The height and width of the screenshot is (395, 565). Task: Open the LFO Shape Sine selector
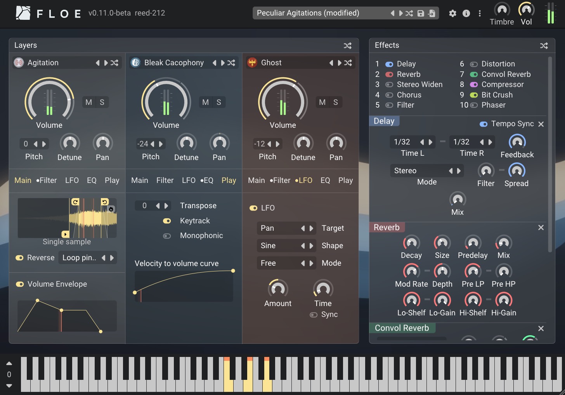coord(286,246)
